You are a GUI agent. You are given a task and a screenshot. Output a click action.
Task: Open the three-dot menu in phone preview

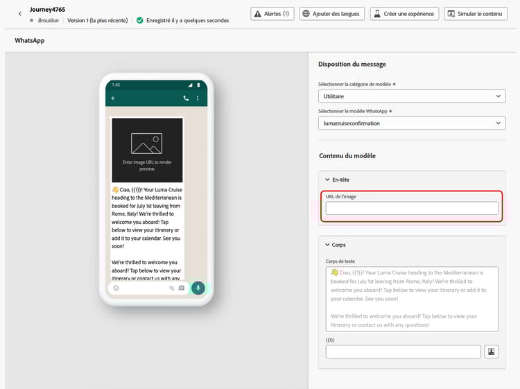tap(198, 98)
